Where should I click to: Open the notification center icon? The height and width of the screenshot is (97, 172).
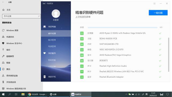coord(167,94)
